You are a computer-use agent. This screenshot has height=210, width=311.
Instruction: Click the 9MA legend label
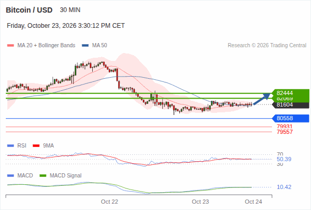pos(48,145)
